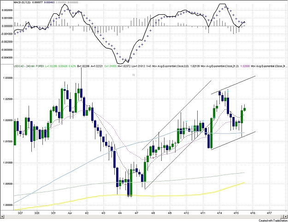Click the USDCAD - 240 min symbol label

pos(24,66)
